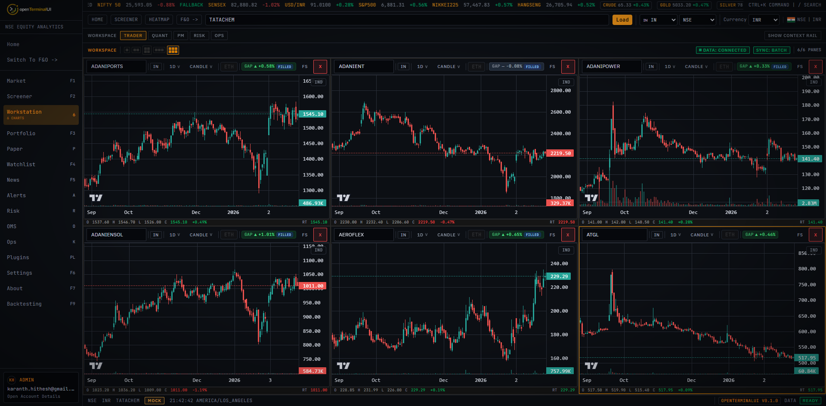Go to F&O via top navigation button
This screenshot has width=826, height=406.
point(189,20)
